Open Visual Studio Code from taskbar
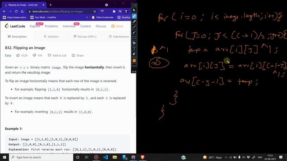Image resolution: width=287 pixels, height=161 pixels. pyautogui.click(x=105, y=157)
